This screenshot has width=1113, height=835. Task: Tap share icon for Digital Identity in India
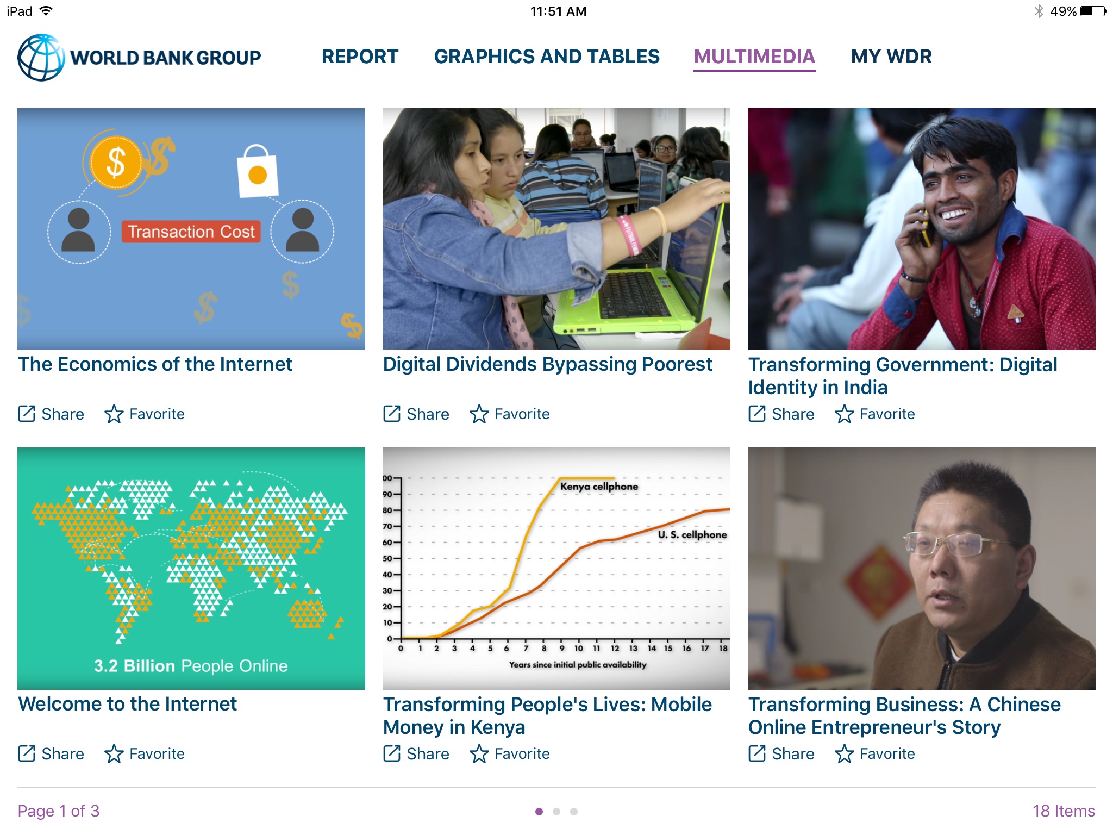click(757, 414)
